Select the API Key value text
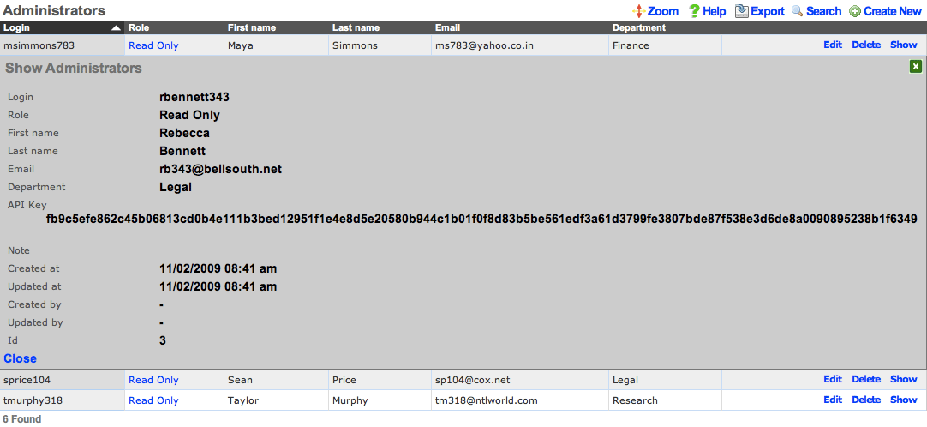This screenshot has height=427, width=927. coord(481,220)
